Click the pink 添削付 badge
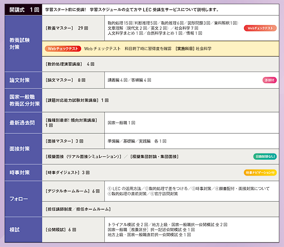284x247 pixels. pyautogui.click(x=269, y=80)
